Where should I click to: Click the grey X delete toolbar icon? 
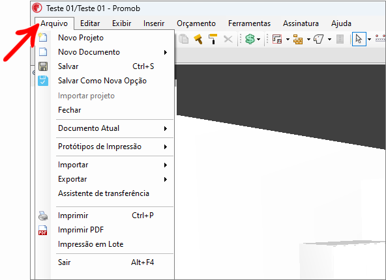coord(228,39)
